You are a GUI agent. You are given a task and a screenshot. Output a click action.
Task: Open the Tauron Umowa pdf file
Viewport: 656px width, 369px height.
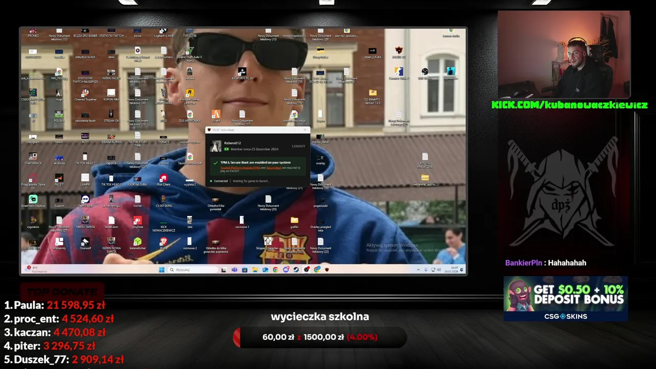click(x=190, y=159)
